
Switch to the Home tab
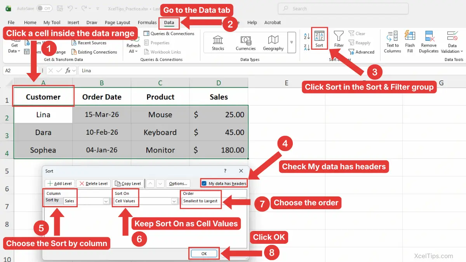click(30, 23)
